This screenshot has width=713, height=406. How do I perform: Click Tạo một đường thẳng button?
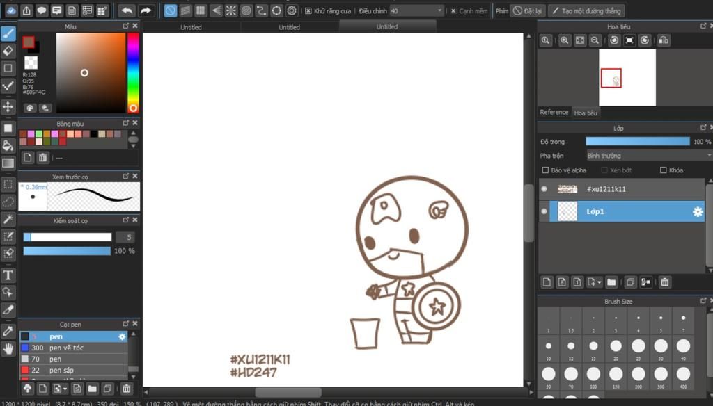click(x=586, y=11)
